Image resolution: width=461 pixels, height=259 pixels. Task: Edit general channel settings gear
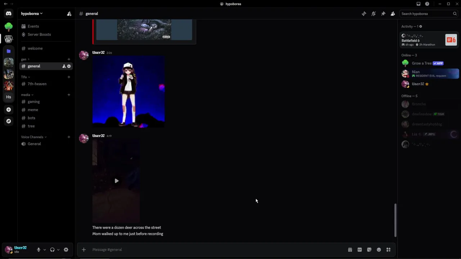[x=69, y=66]
